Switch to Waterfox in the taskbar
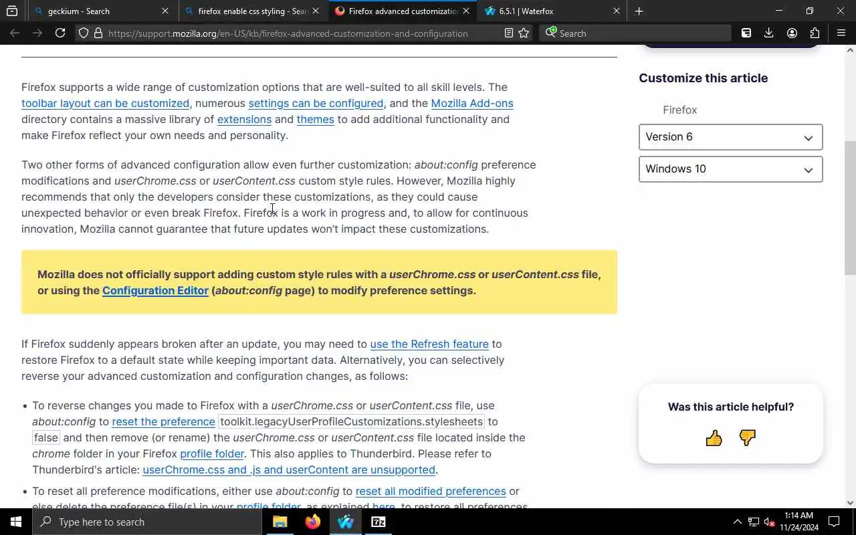 pos(346,522)
